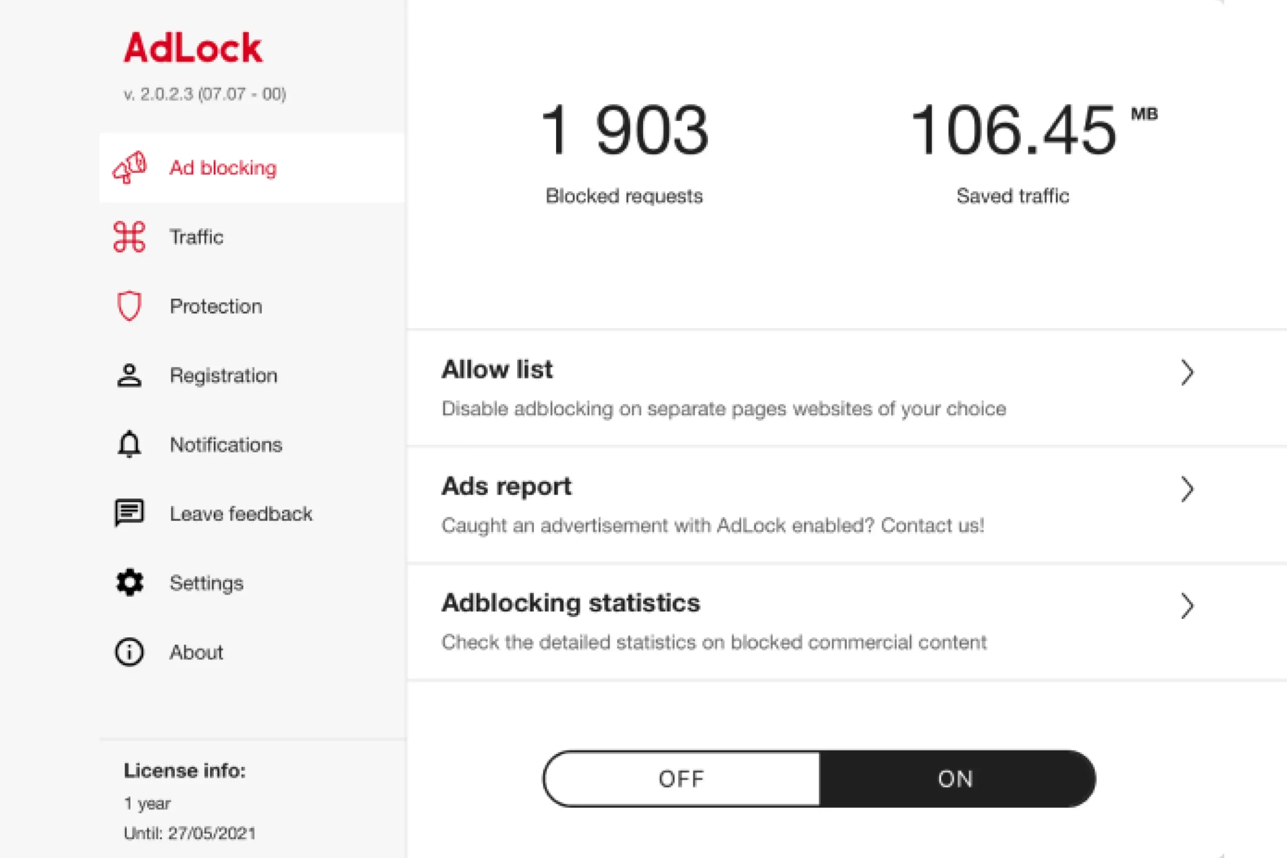1287x858 pixels.
Task: Click the 1 903 blocked requests counter
Action: (624, 131)
